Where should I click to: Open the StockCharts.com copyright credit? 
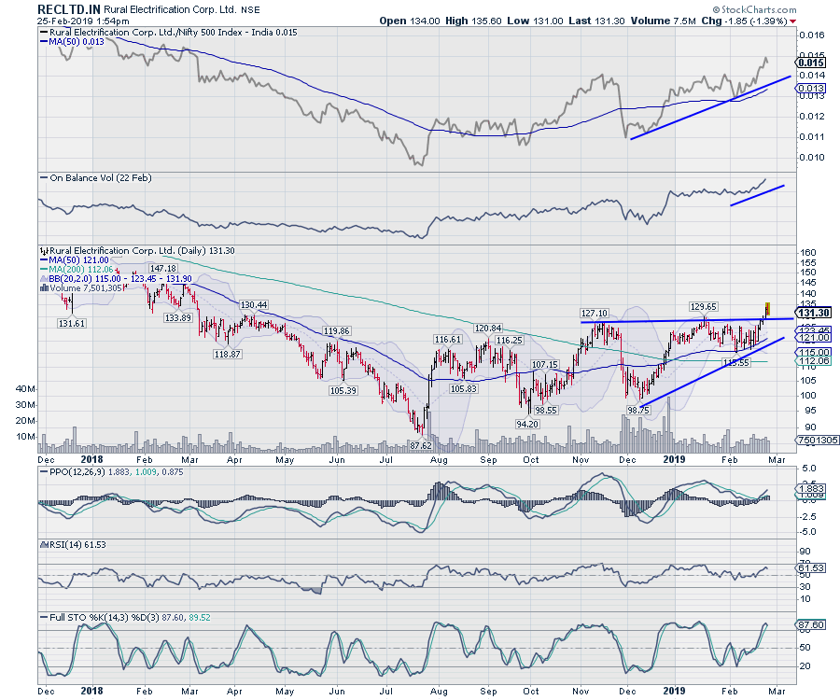click(x=754, y=9)
